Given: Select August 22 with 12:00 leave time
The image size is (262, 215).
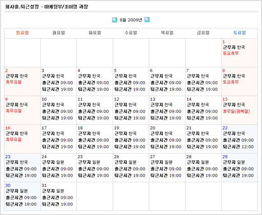Looking at the screenshot, I should point(239,139).
